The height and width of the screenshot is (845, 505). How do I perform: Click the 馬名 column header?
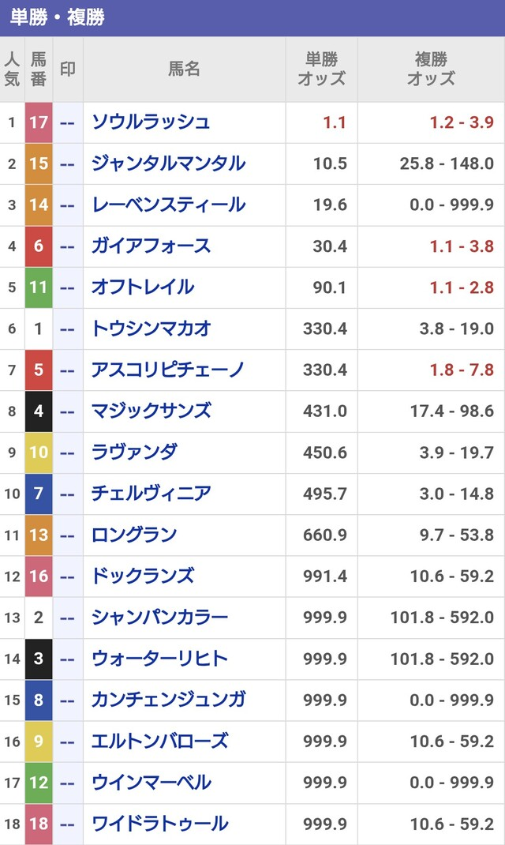pyautogui.click(x=184, y=69)
